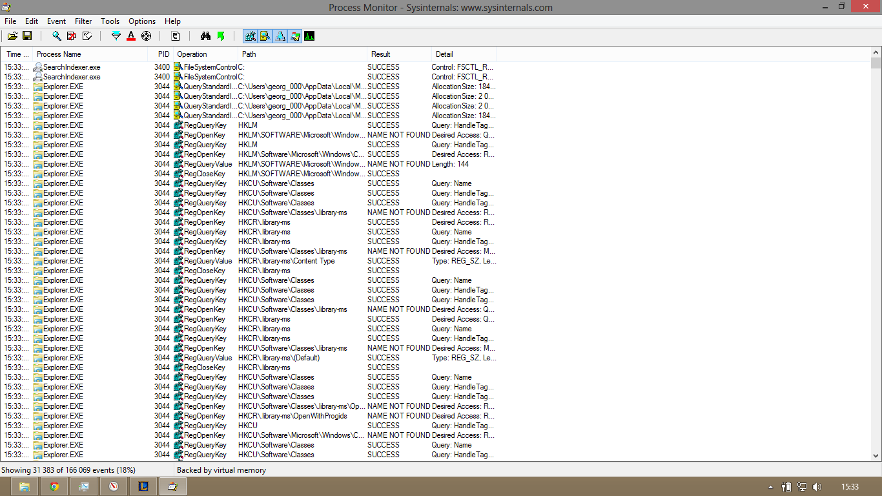
Task: Click the event list scrollbar down arrow
Action: [x=876, y=456]
